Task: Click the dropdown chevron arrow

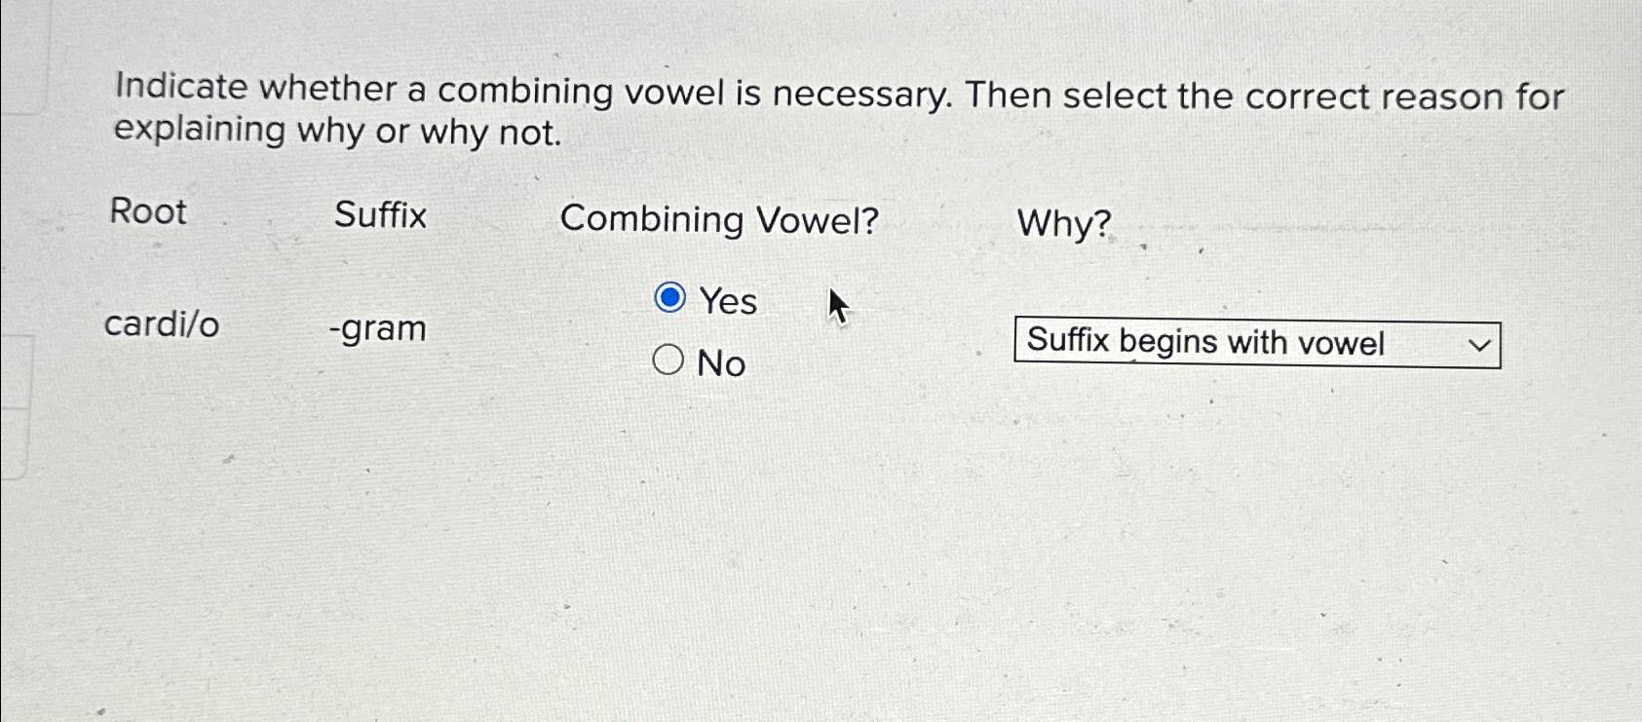Action: [1479, 344]
